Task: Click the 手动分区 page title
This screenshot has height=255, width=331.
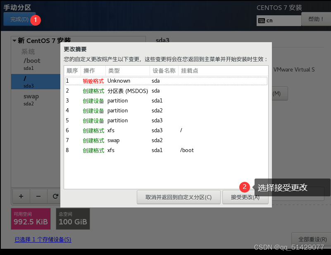Action: (x=17, y=7)
